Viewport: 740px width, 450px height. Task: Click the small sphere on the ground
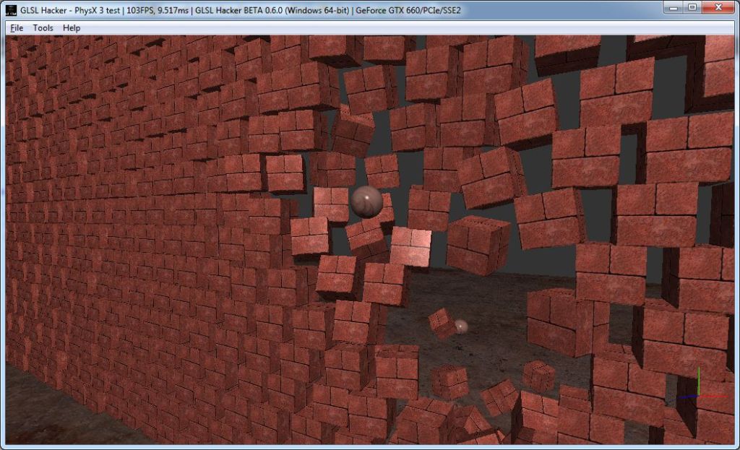[x=460, y=326]
